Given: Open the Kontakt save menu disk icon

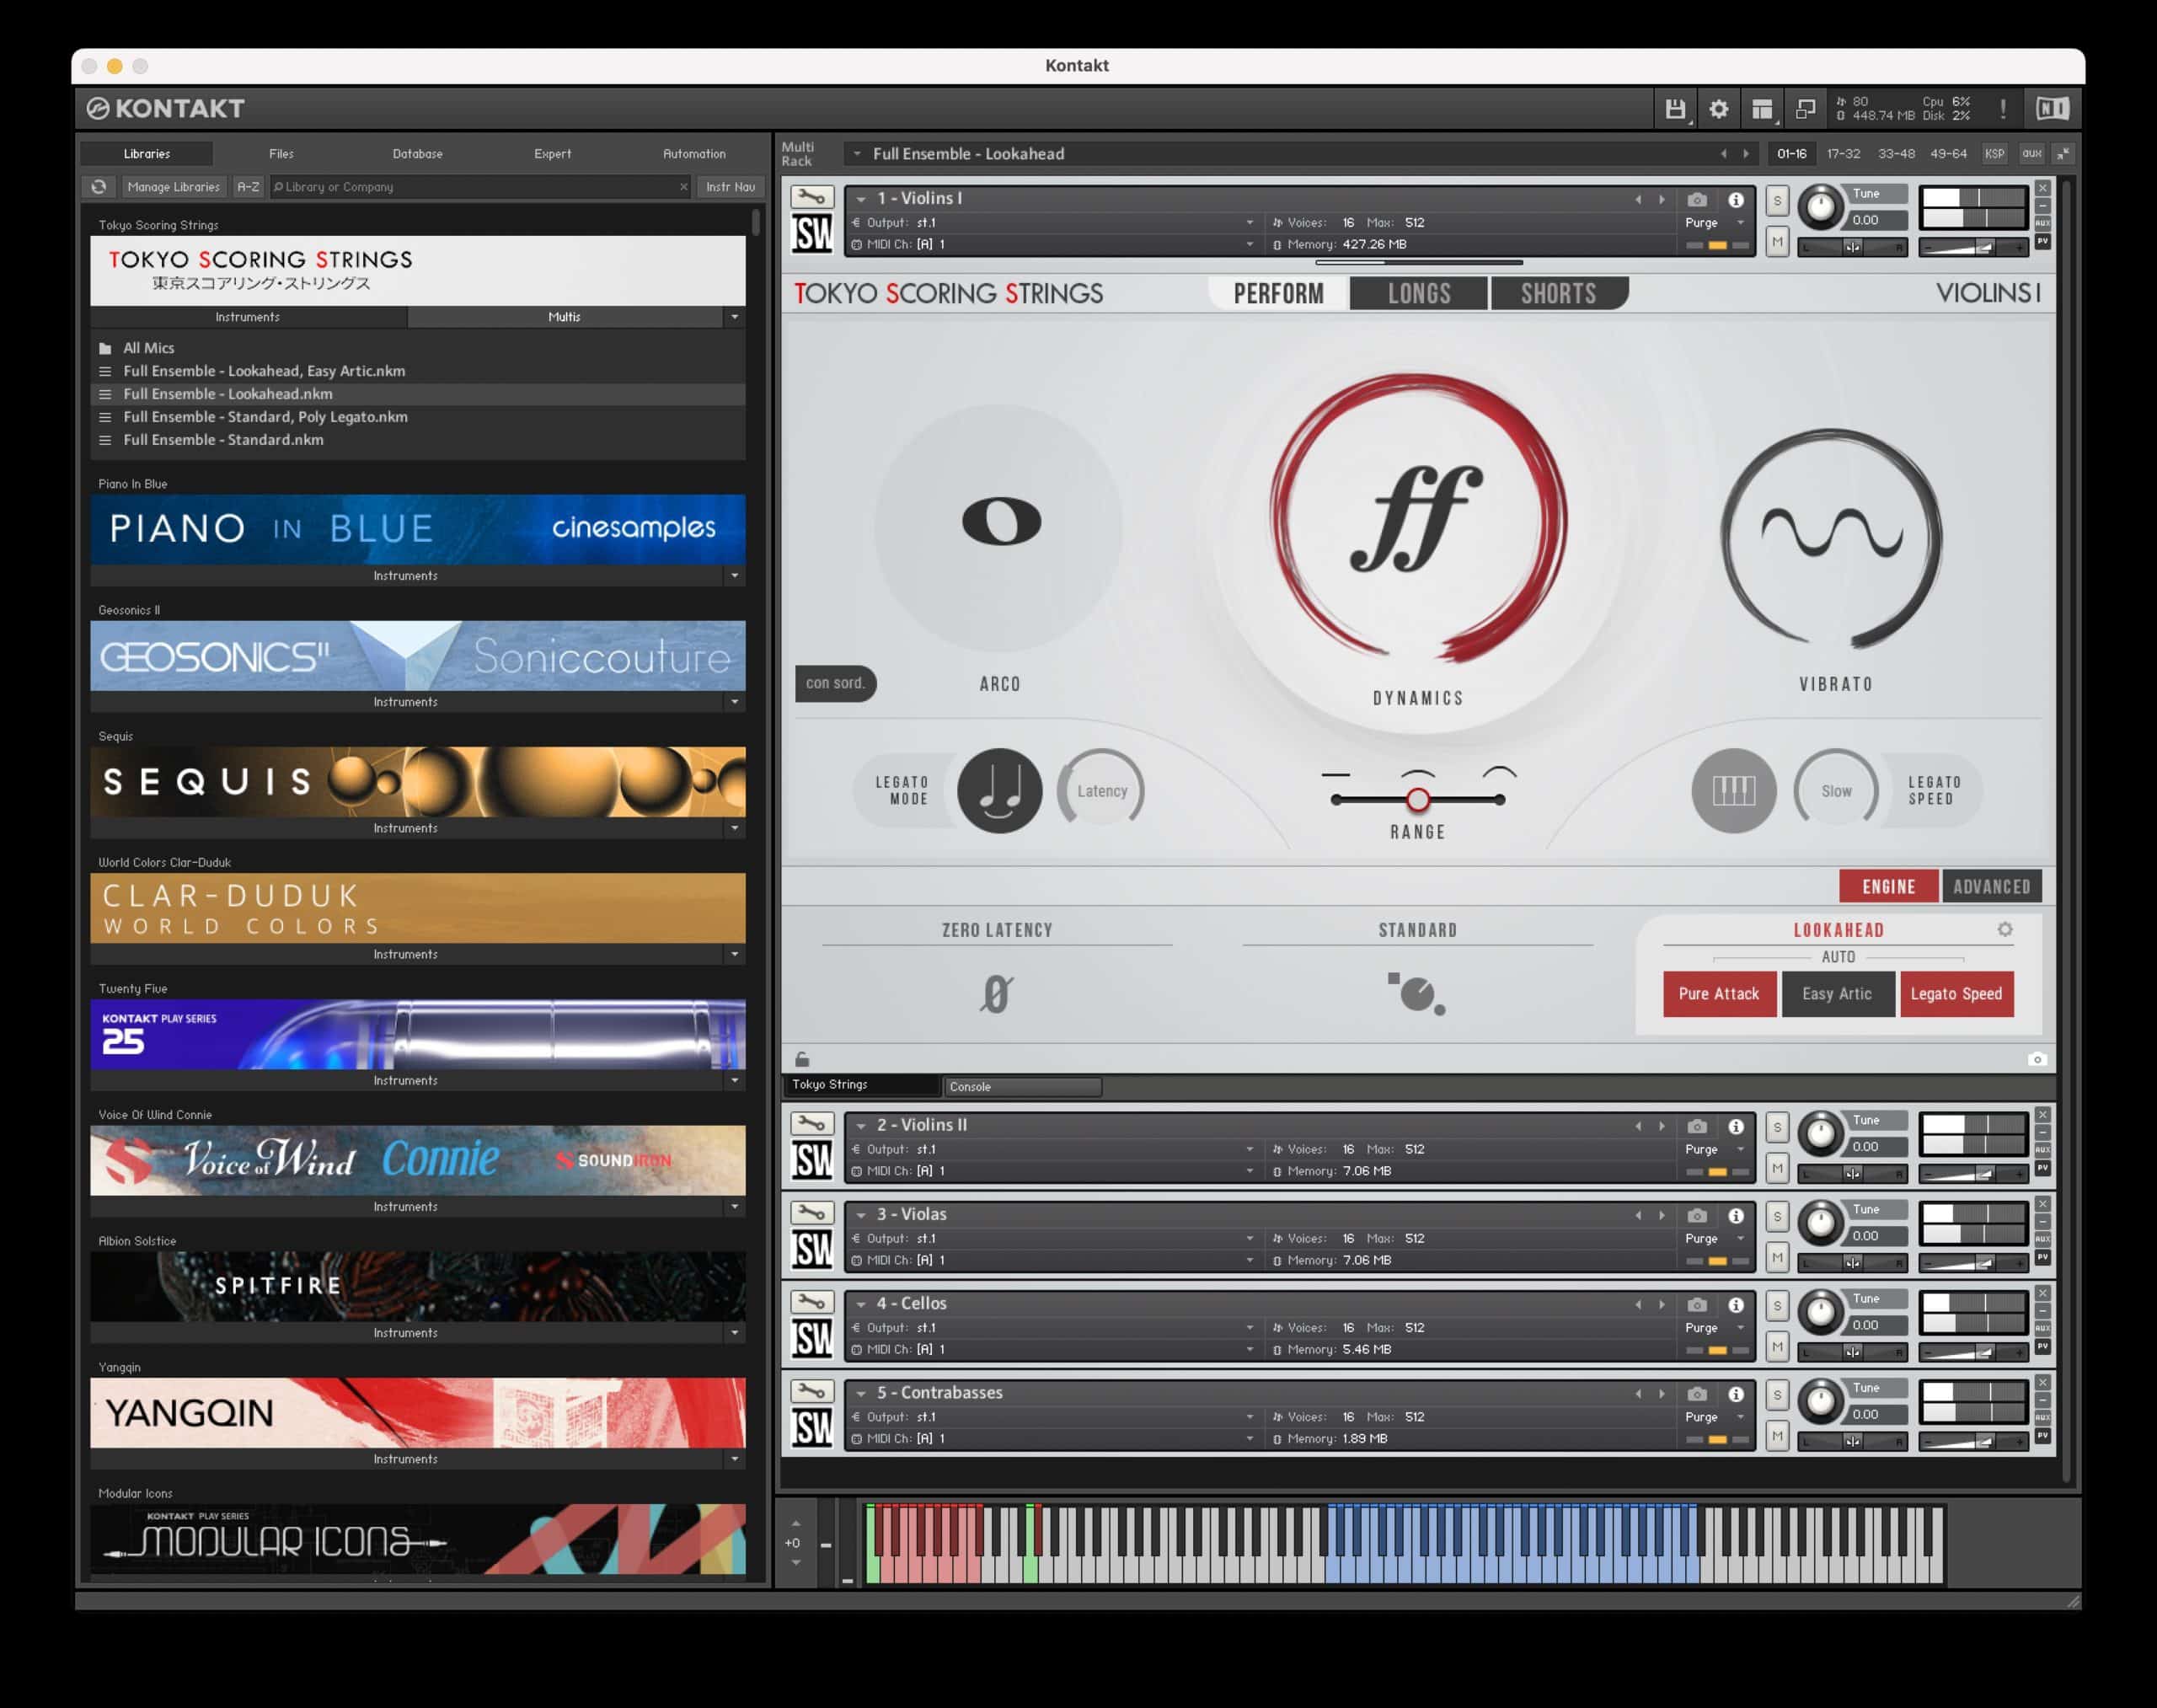Looking at the screenshot, I should pos(1675,108).
